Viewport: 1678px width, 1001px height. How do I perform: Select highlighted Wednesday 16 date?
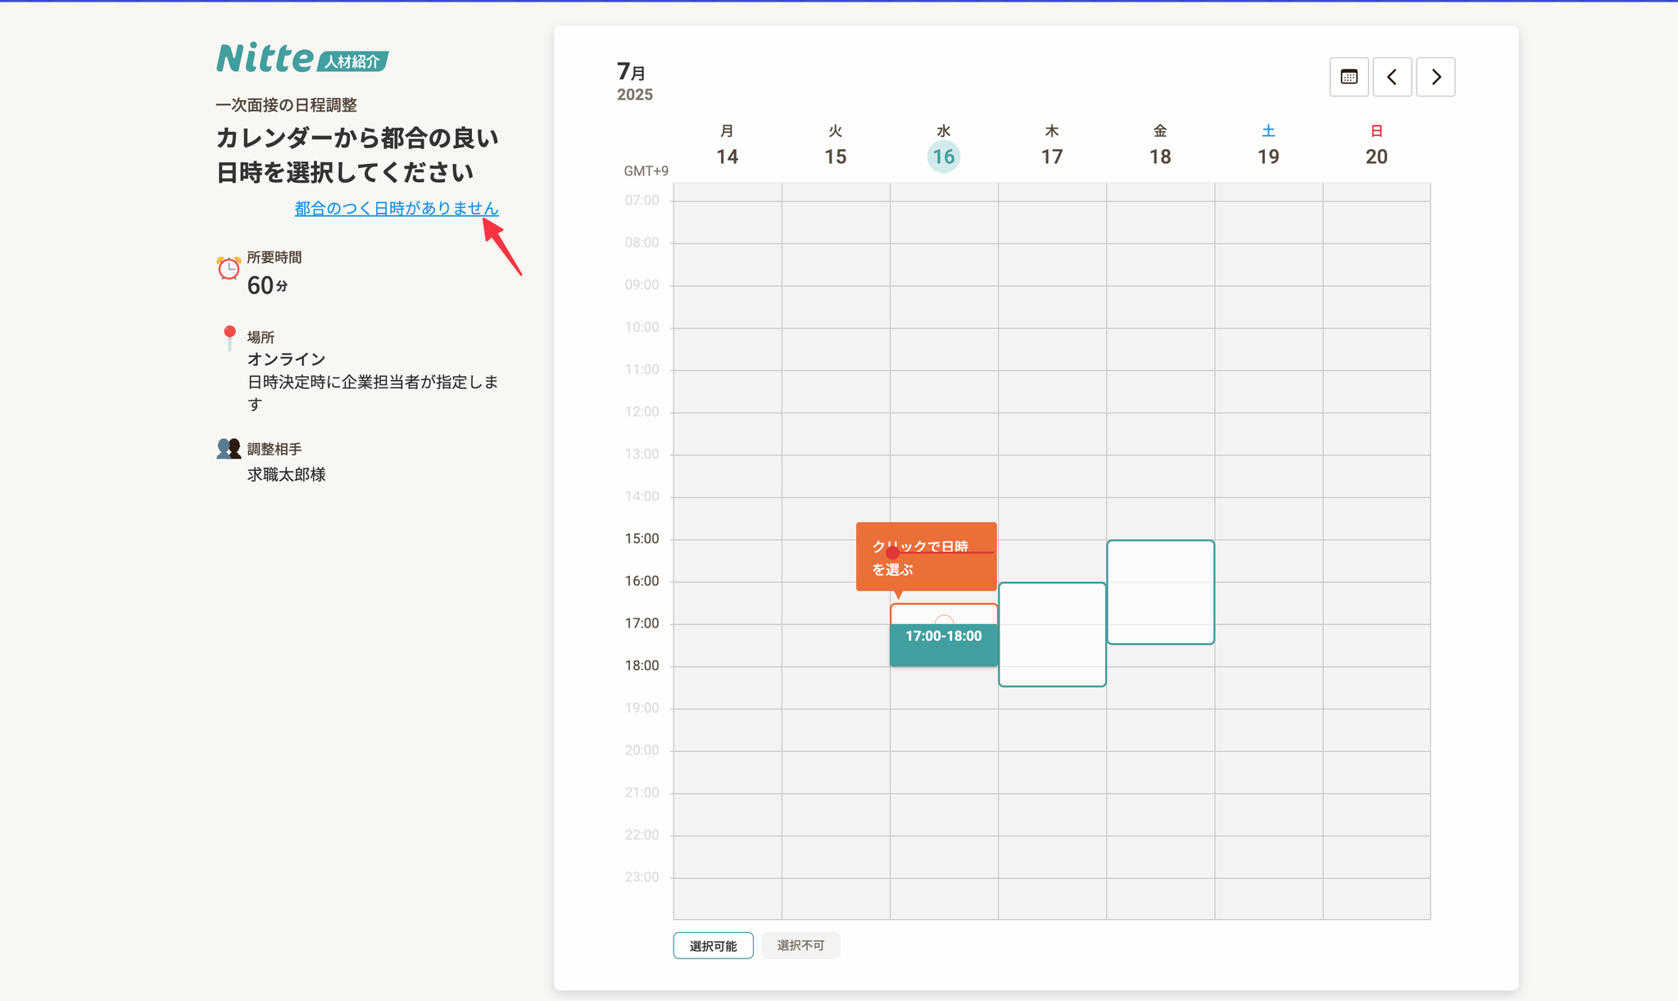[944, 156]
